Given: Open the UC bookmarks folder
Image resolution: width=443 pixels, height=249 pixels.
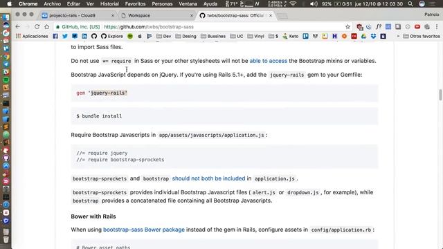Looking at the screenshot, I should click(x=237, y=36).
